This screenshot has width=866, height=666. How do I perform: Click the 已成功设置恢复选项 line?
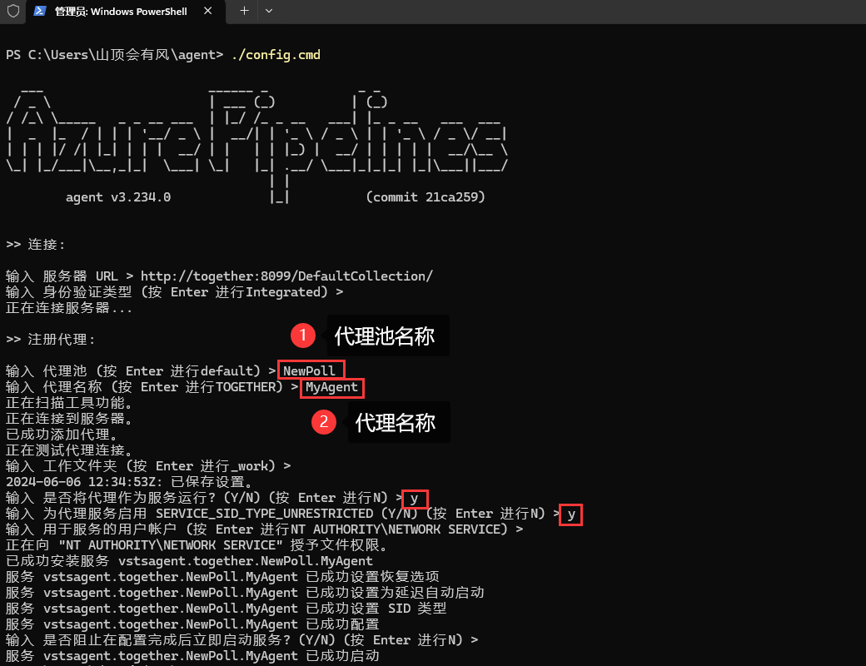pyautogui.click(x=222, y=577)
